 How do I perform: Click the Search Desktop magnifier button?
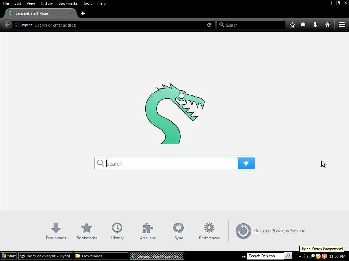[x=288, y=256]
